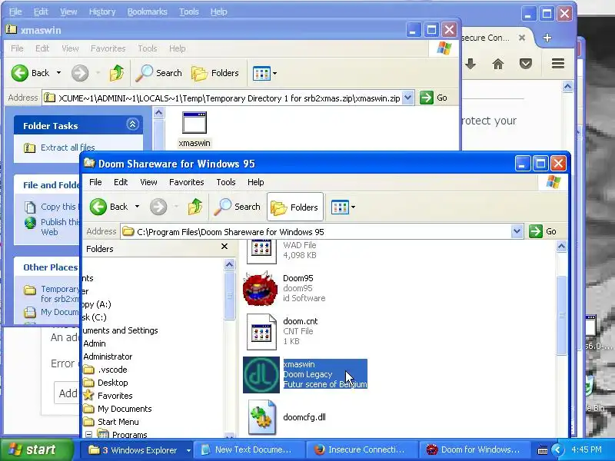Click Up folder icon in Doom Shareware window

click(x=195, y=207)
